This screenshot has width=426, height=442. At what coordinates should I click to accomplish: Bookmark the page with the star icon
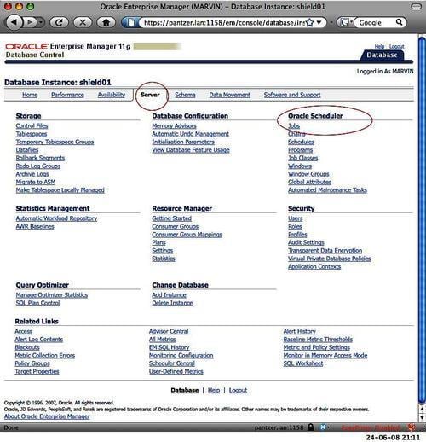(309, 23)
